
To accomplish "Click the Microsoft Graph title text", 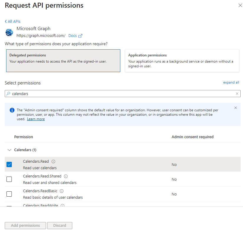I will pyautogui.click(x=34, y=29).
